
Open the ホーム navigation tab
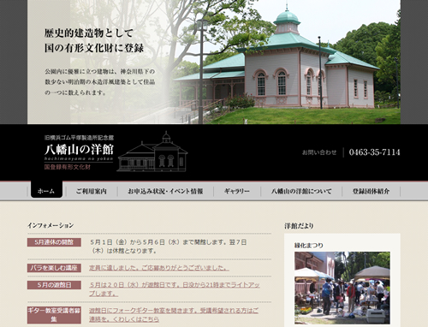click(x=46, y=190)
